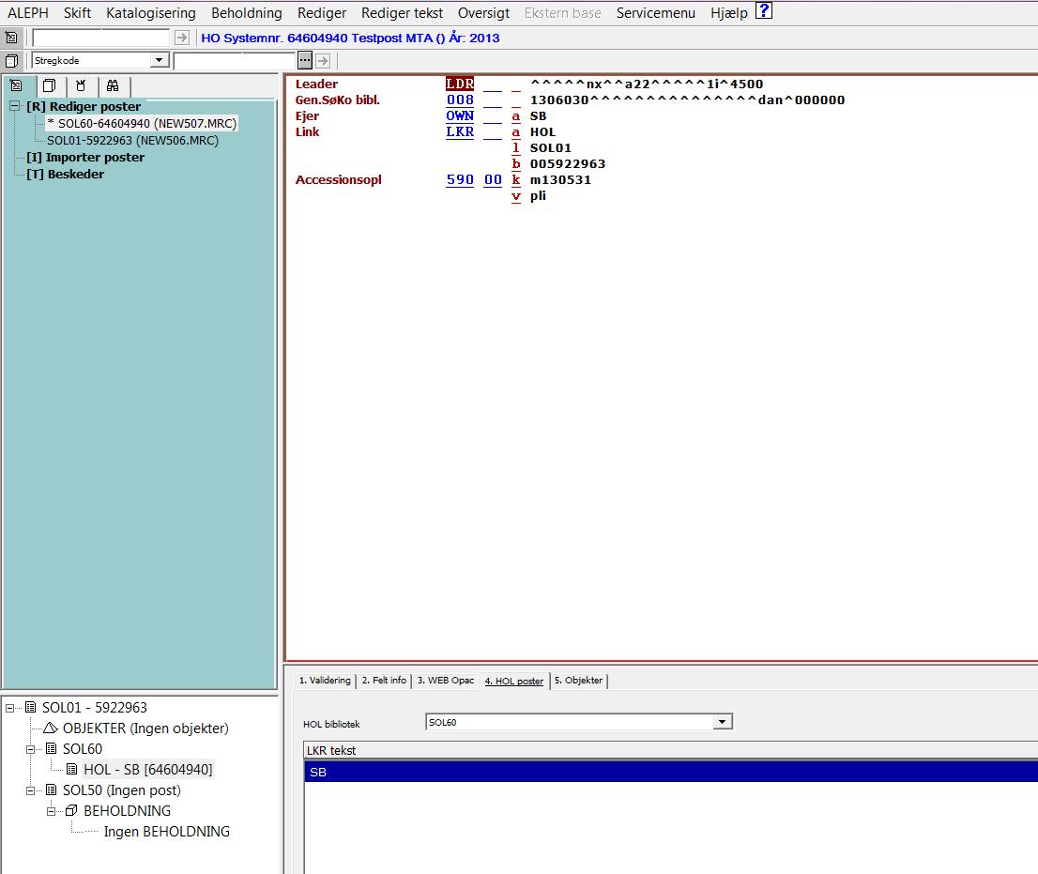Click the triangle icon beside OBJEKTER
This screenshot has height=874, width=1038.
pyautogui.click(x=51, y=728)
